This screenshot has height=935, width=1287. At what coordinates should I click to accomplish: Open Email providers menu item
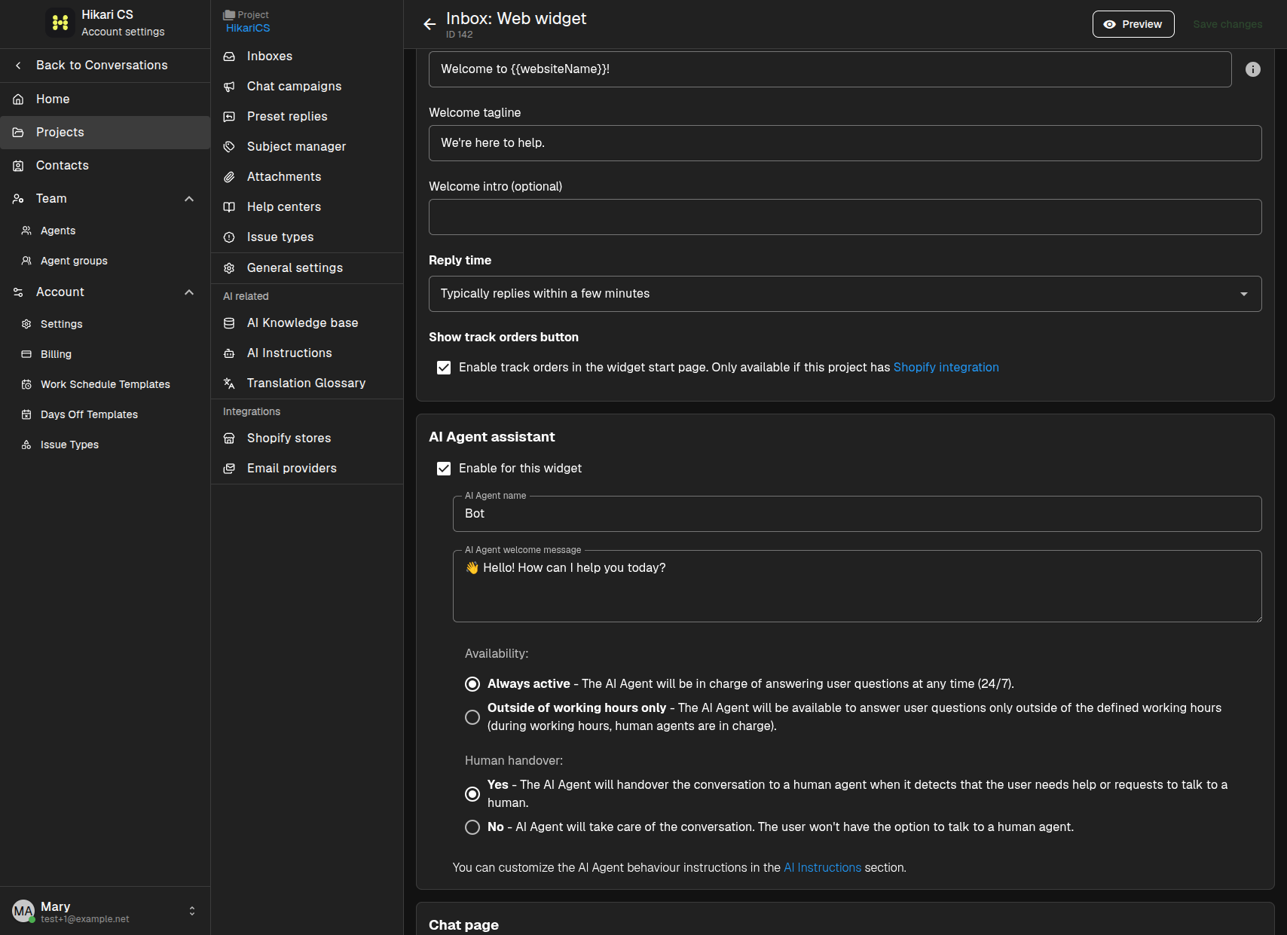click(307, 469)
